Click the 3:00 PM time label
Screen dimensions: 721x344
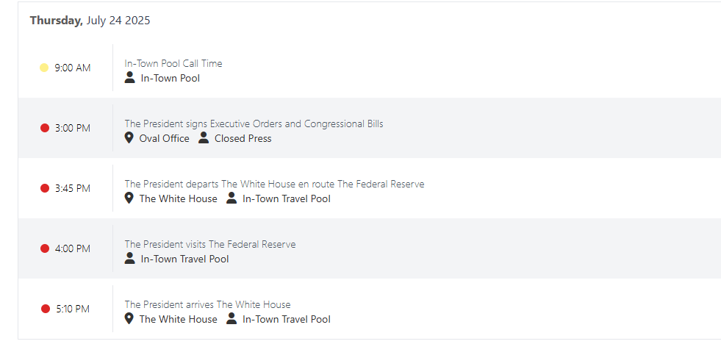click(73, 129)
